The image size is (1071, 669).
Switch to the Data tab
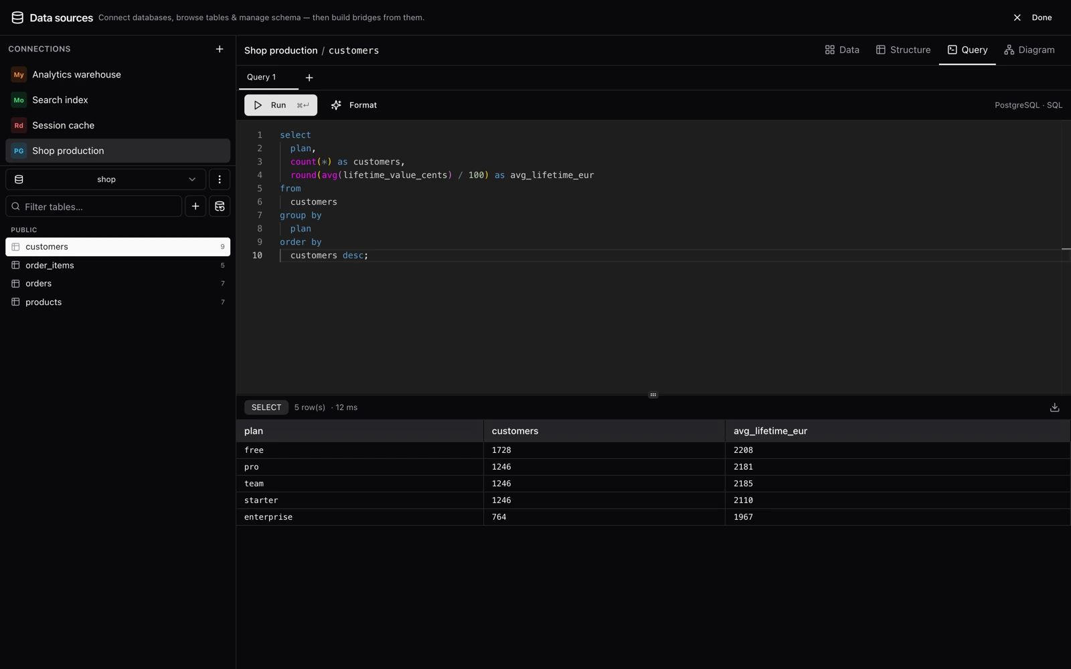[x=842, y=50]
